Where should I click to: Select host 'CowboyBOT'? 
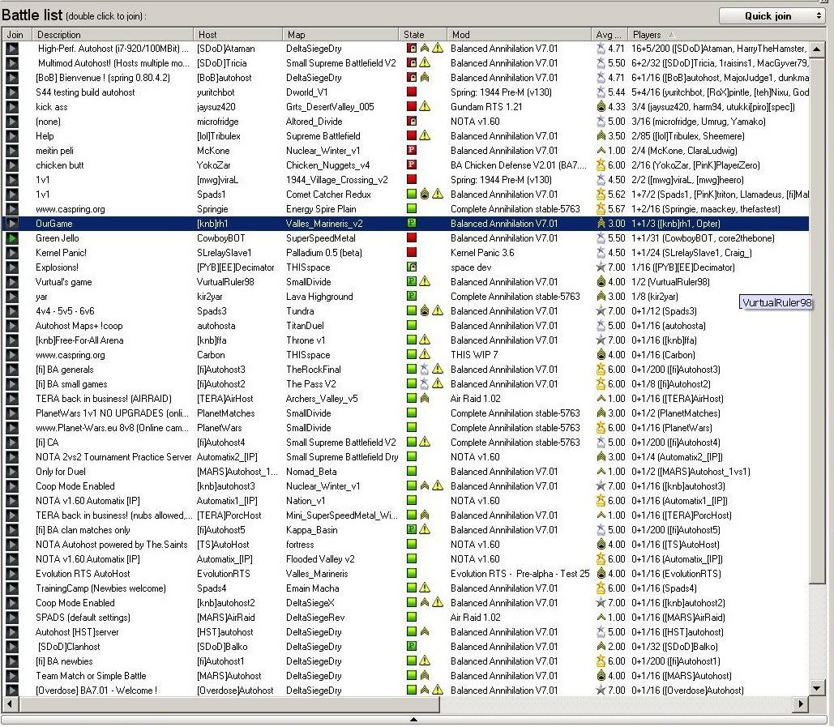220,238
